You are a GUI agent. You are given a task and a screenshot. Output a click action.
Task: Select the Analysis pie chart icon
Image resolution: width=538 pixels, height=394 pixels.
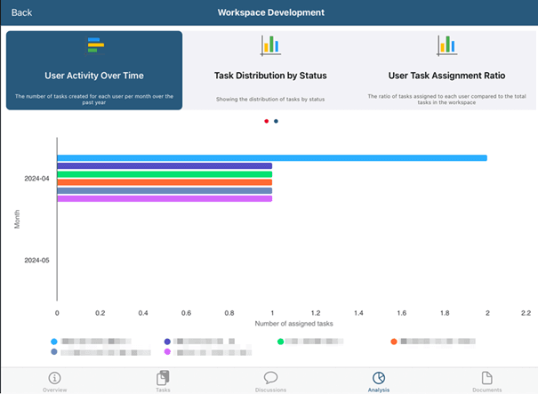pos(379,378)
